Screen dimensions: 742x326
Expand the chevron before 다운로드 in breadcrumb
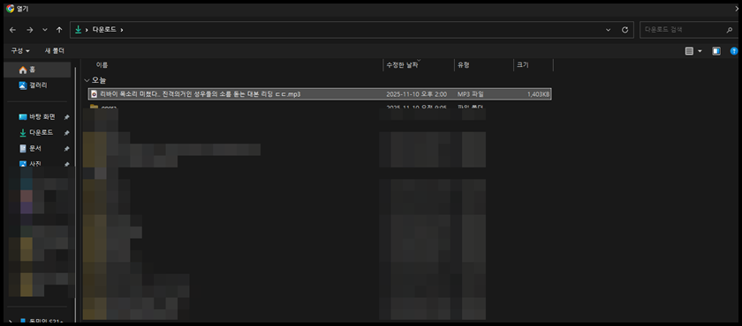pyautogui.click(x=87, y=30)
